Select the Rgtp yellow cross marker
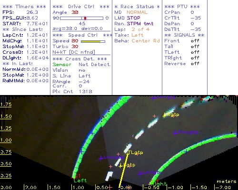 click(x=164, y=116)
